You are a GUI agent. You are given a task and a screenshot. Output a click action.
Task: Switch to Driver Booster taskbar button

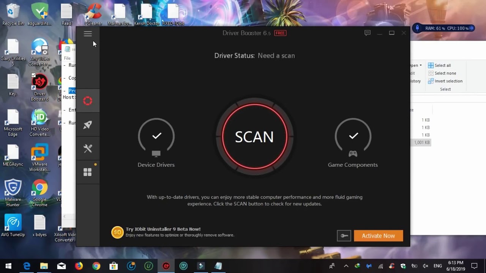pyautogui.click(x=166, y=266)
